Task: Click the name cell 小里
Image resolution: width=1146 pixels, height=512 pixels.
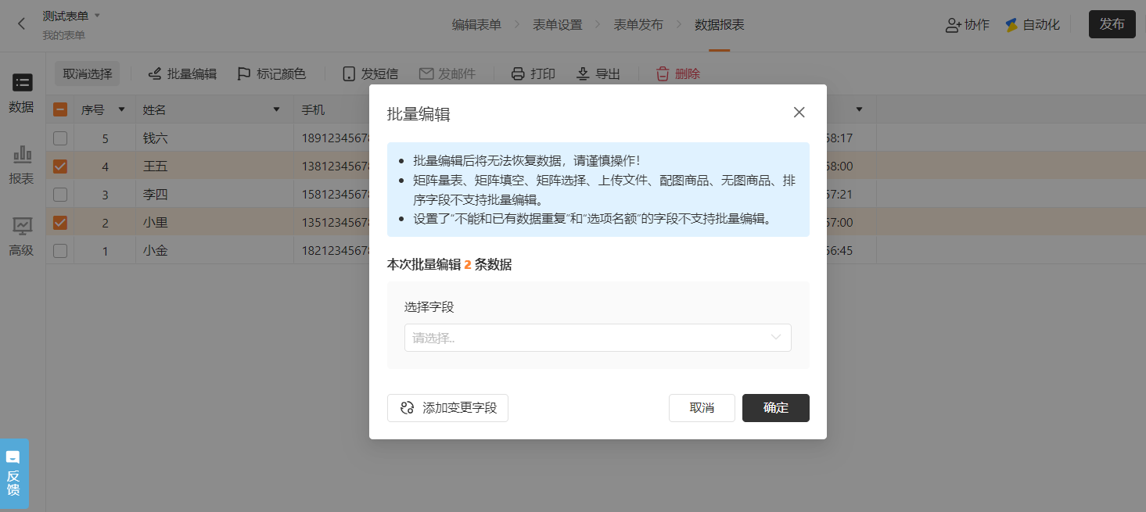Action: pyautogui.click(x=155, y=223)
